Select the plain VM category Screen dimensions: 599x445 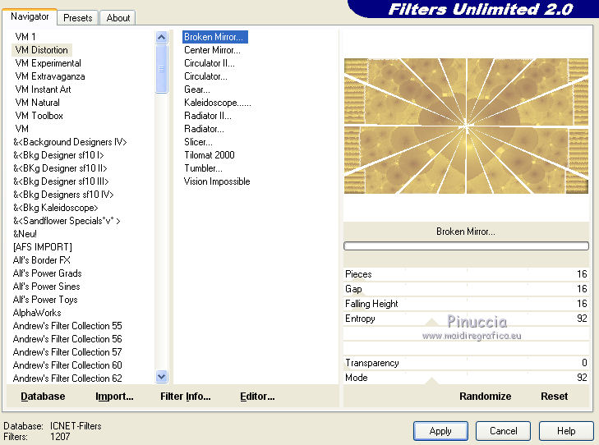tap(22, 129)
